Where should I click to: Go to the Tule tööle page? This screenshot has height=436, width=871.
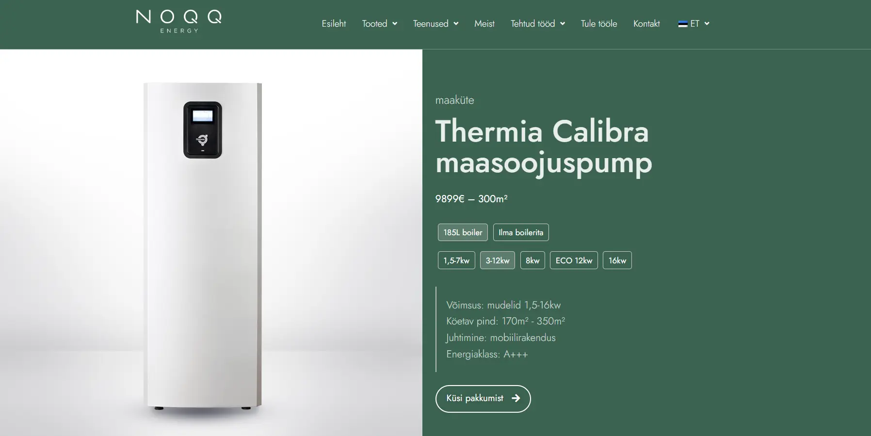[599, 24]
